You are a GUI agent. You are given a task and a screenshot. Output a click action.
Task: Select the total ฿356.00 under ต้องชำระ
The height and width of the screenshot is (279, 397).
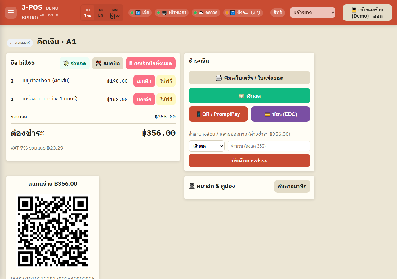pos(159,133)
